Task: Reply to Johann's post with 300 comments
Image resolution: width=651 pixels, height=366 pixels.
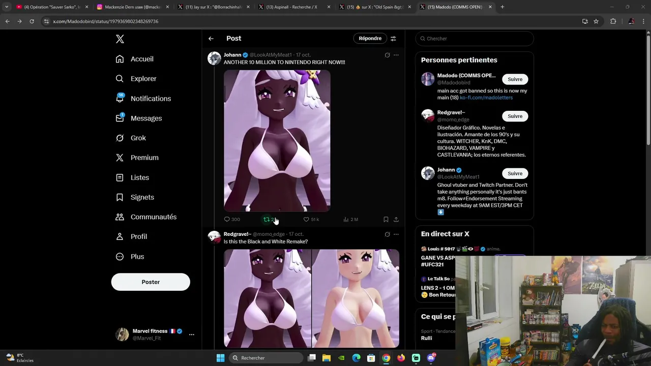Action: (x=232, y=220)
